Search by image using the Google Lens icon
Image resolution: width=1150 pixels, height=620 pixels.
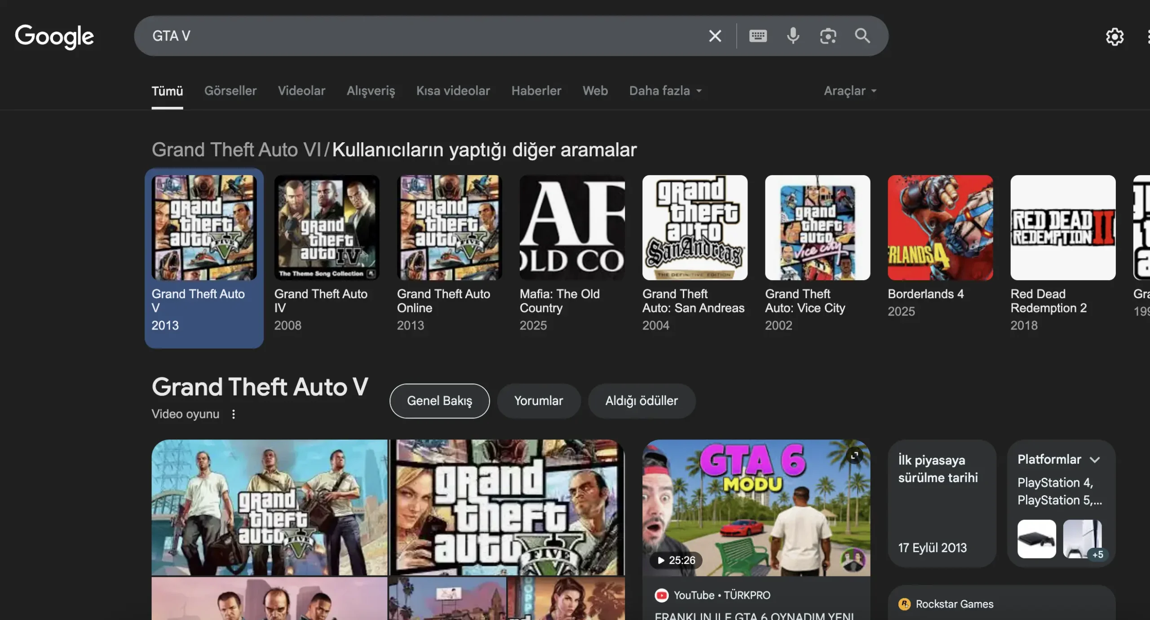[828, 35]
